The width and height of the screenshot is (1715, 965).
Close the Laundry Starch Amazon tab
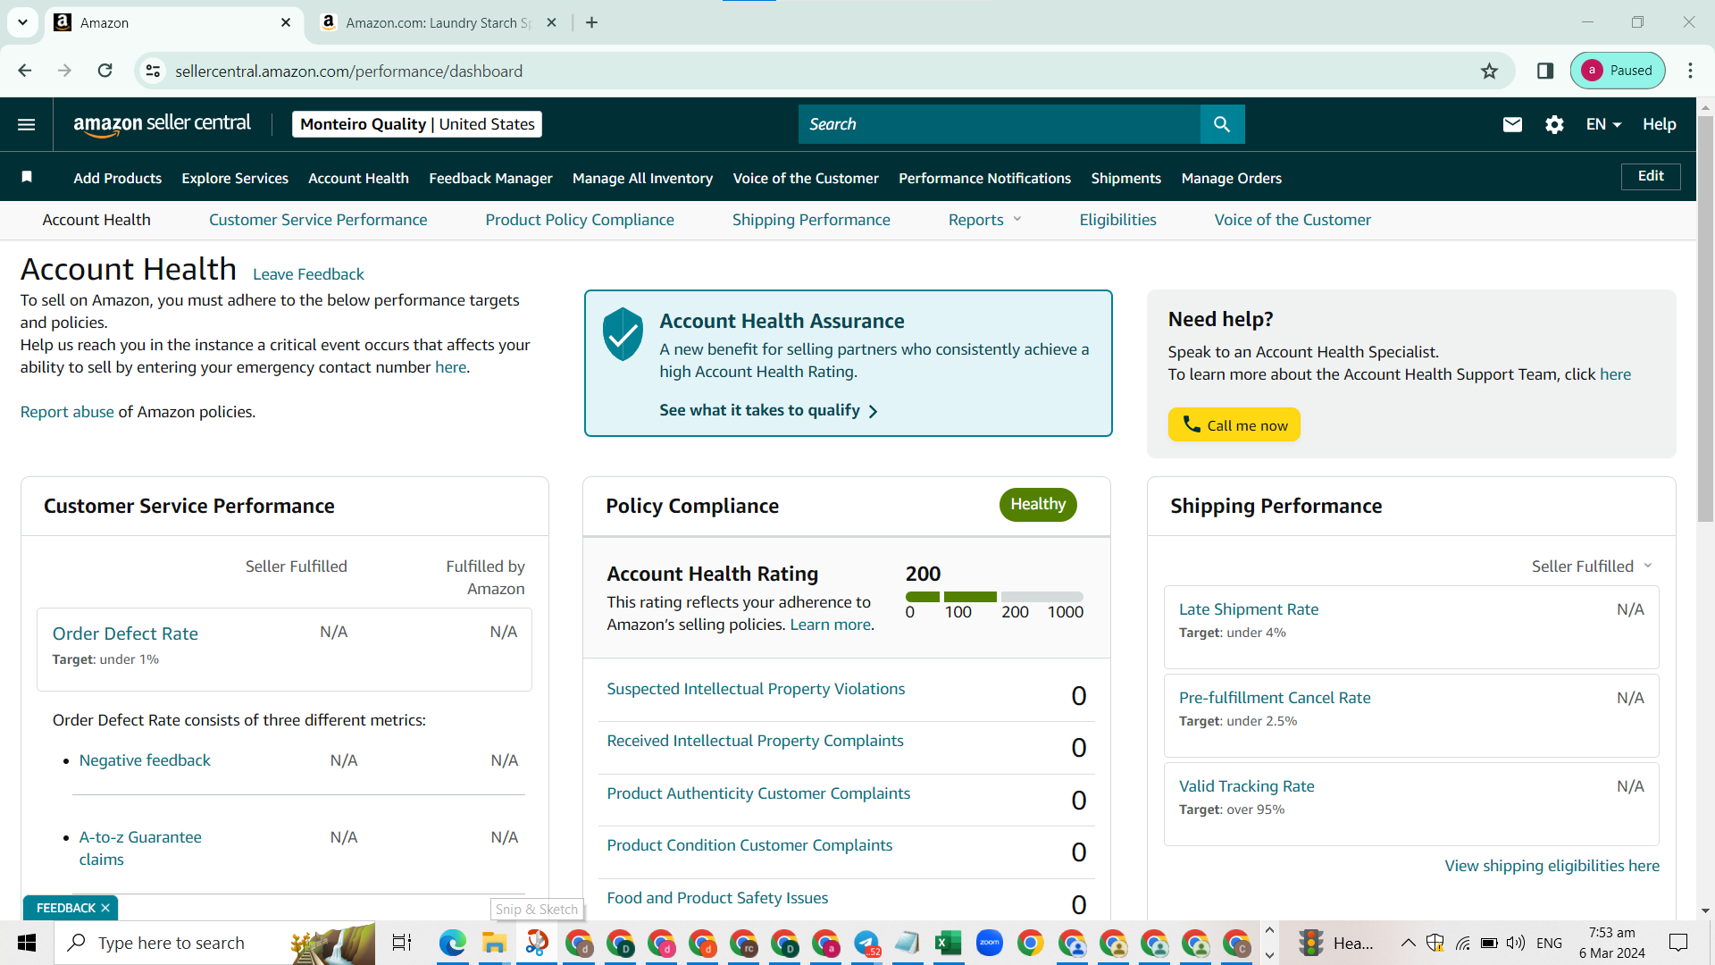[551, 22]
